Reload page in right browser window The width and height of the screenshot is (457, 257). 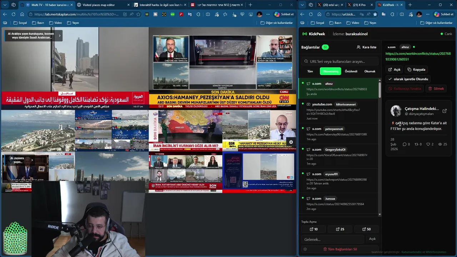(311, 14)
